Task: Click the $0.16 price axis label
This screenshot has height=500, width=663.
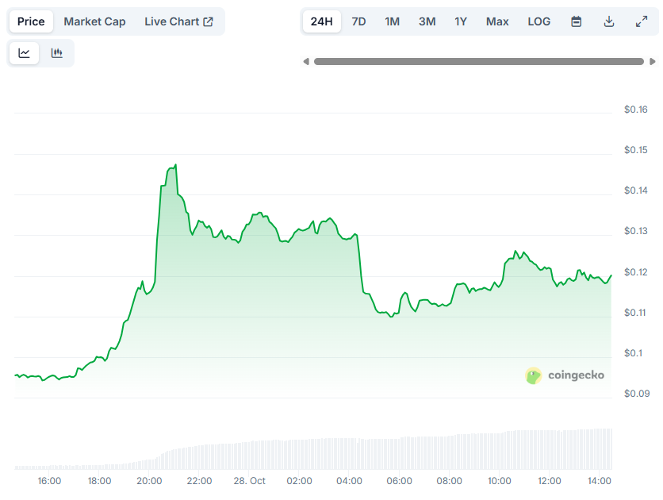Action: coord(635,110)
